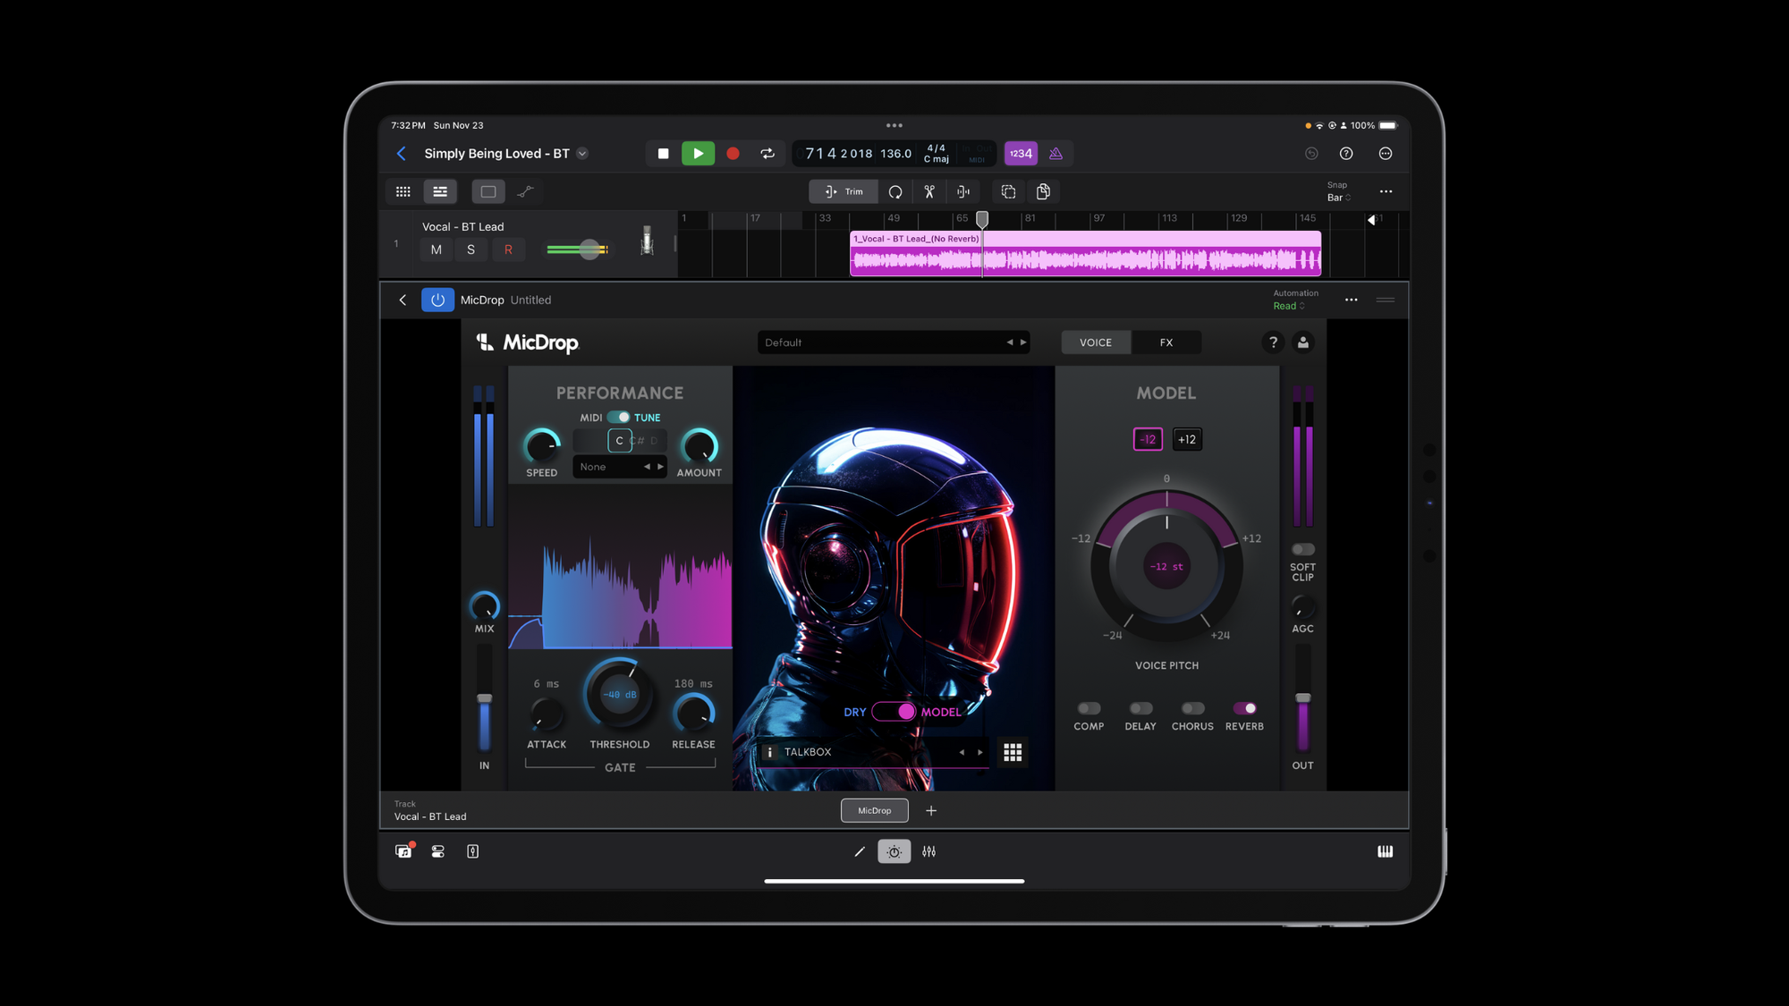This screenshot has width=1789, height=1006.
Task: Switch to the FX tab
Action: tap(1166, 342)
